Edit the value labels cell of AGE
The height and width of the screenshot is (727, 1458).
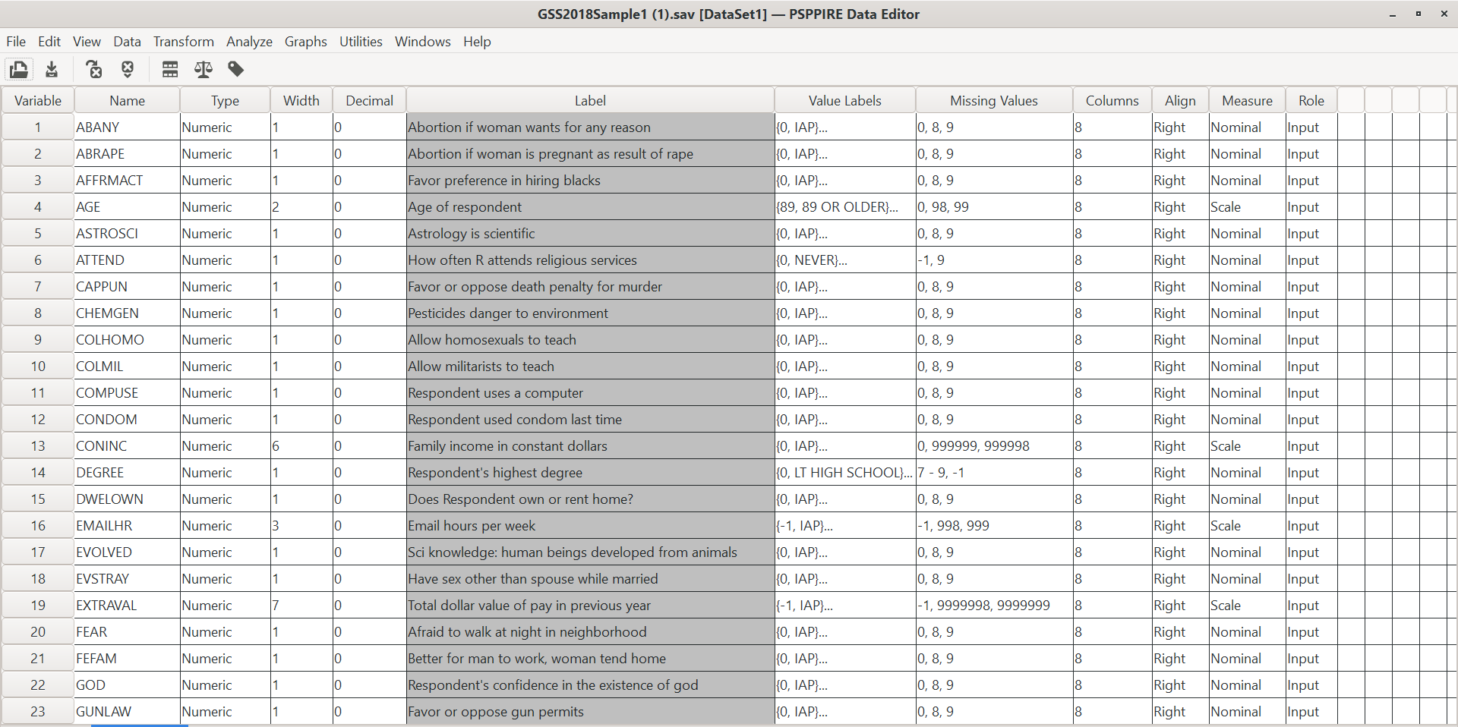coord(844,206)
